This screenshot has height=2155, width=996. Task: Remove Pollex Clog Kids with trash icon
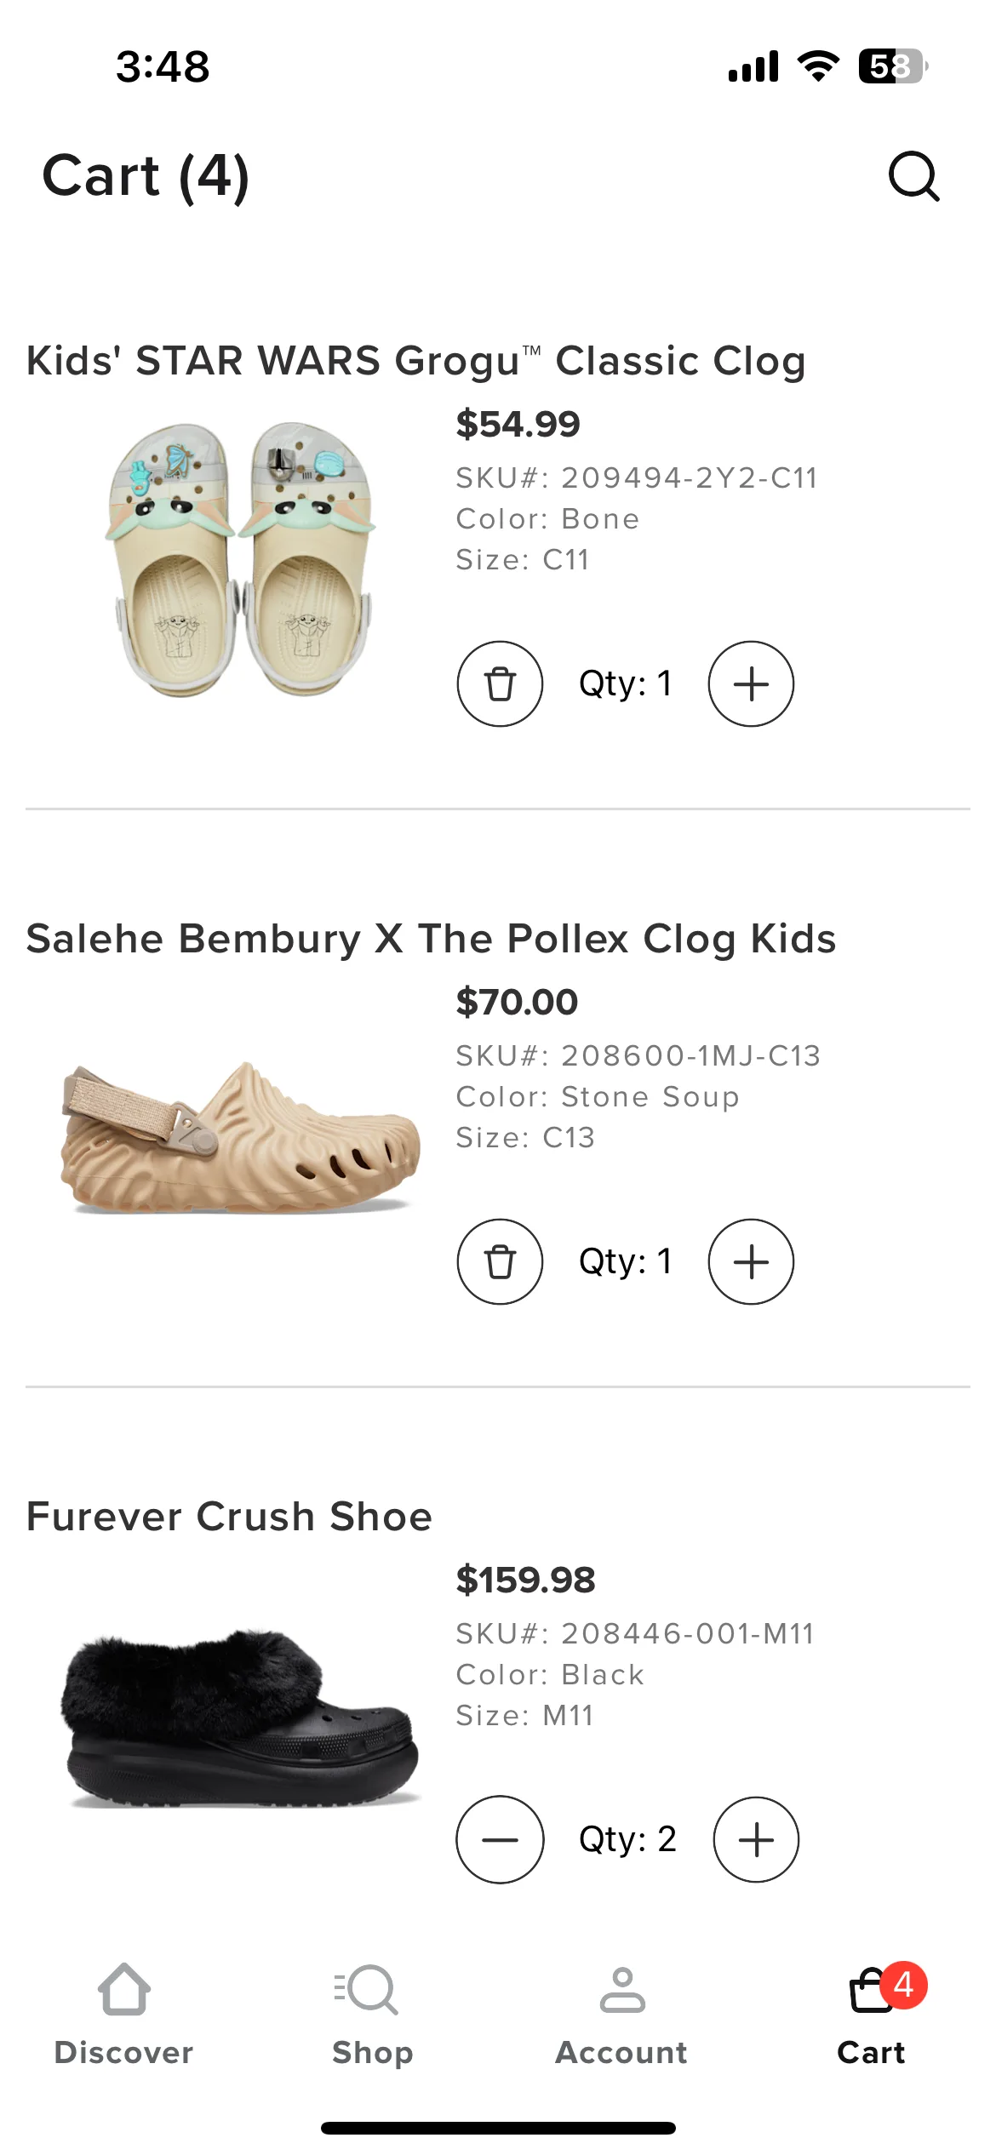coord(500,1261)
